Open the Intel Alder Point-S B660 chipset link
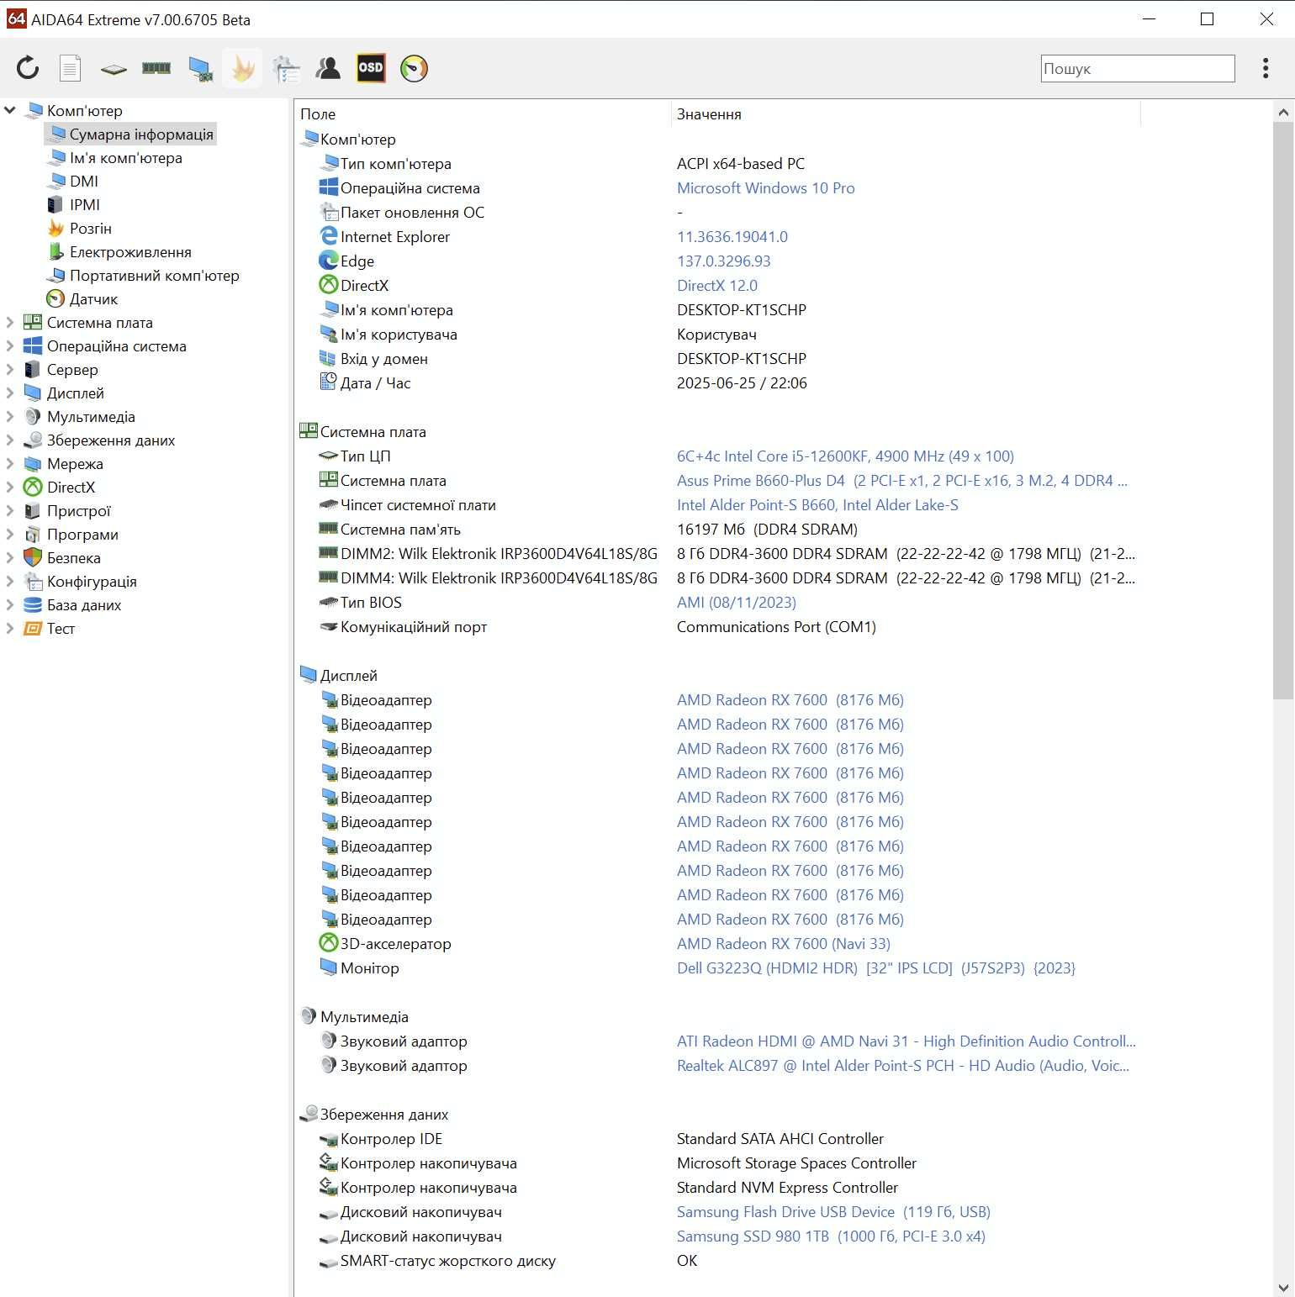Screen dimensions: 1295x1297 [817, 504]
